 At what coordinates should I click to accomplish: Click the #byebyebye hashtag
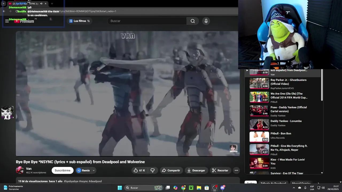[x=71, y=181]
